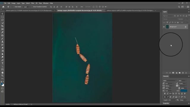
Task: Hide the Background layer eye icon
Action: click(x=164, y=27)
